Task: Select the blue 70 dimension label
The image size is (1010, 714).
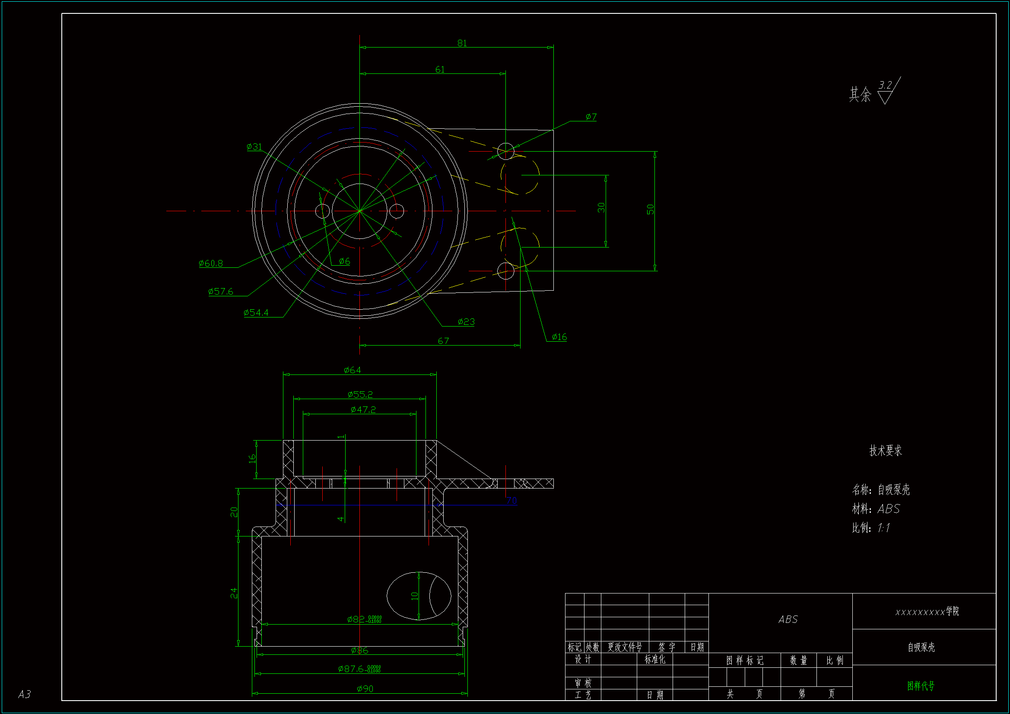Action: pos(511,501)
